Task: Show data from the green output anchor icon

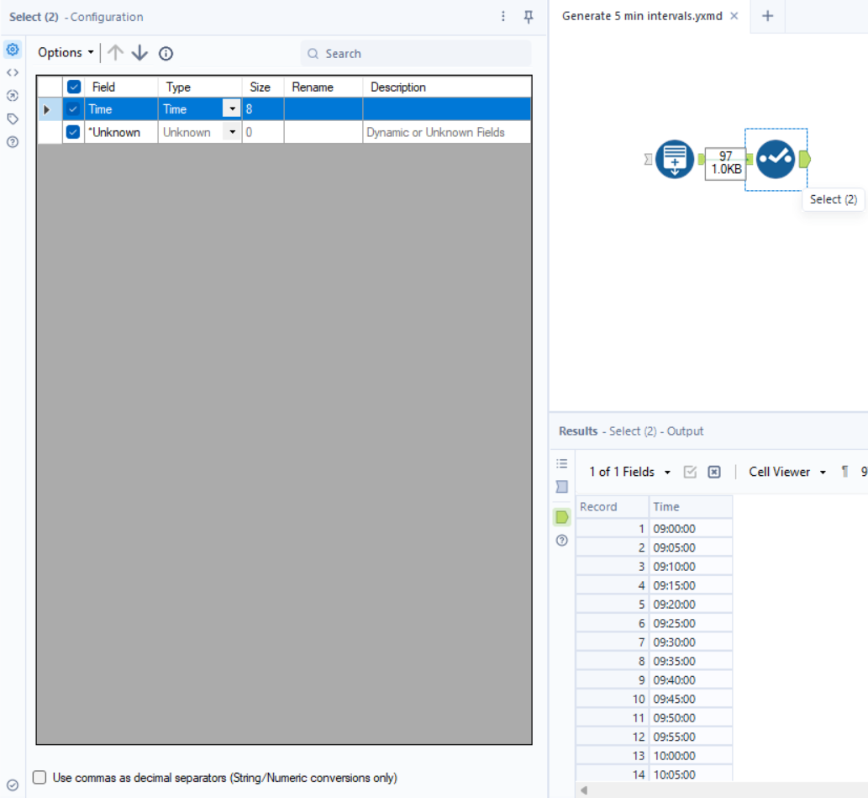Action: pyautogui.click(x=561, y=517)
